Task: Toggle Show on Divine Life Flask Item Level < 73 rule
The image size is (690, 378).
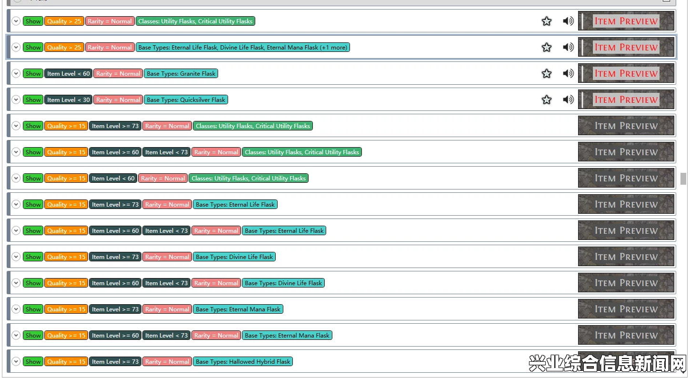Action: coord(33,283)
